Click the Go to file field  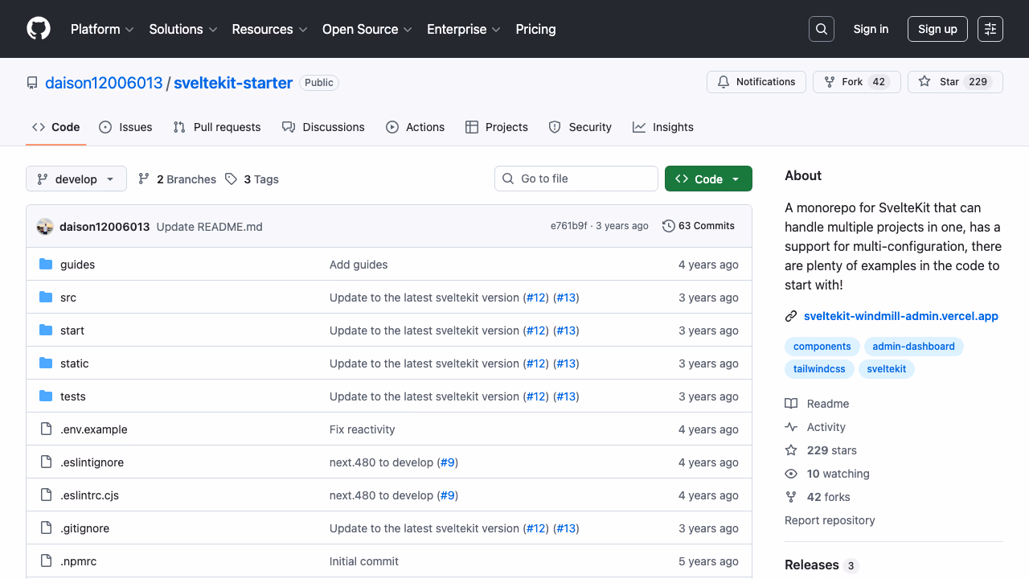pos(576,179)
